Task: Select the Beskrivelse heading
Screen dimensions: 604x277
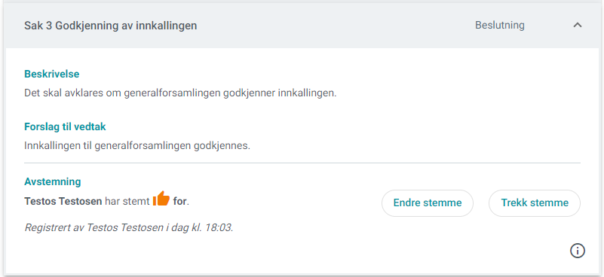Action: 51,74
